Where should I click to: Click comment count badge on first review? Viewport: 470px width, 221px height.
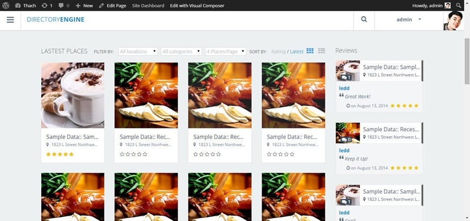coord(346,77)
